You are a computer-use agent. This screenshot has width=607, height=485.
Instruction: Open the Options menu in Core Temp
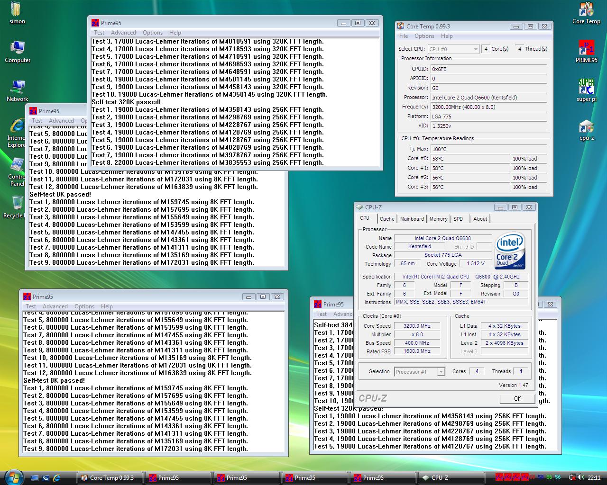pos(424,36)
